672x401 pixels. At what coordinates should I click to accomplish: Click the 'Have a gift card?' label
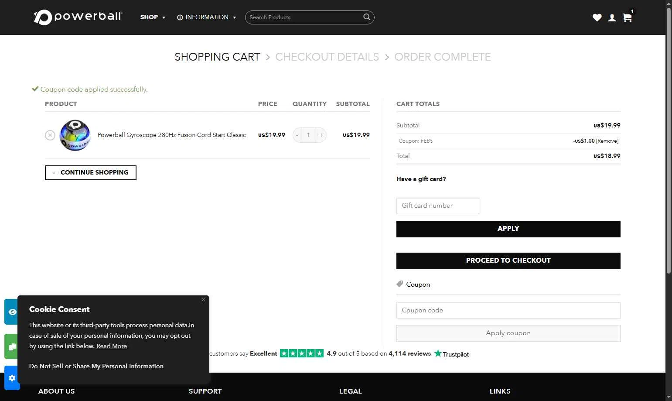421,179
